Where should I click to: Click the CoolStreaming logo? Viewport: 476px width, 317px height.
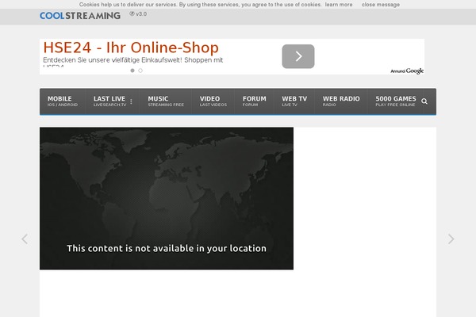80,15
